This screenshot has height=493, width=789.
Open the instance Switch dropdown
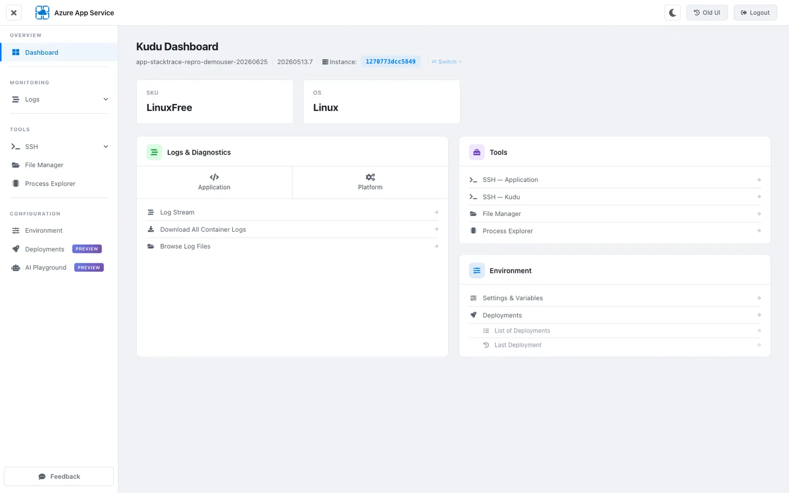click(447, 62)
